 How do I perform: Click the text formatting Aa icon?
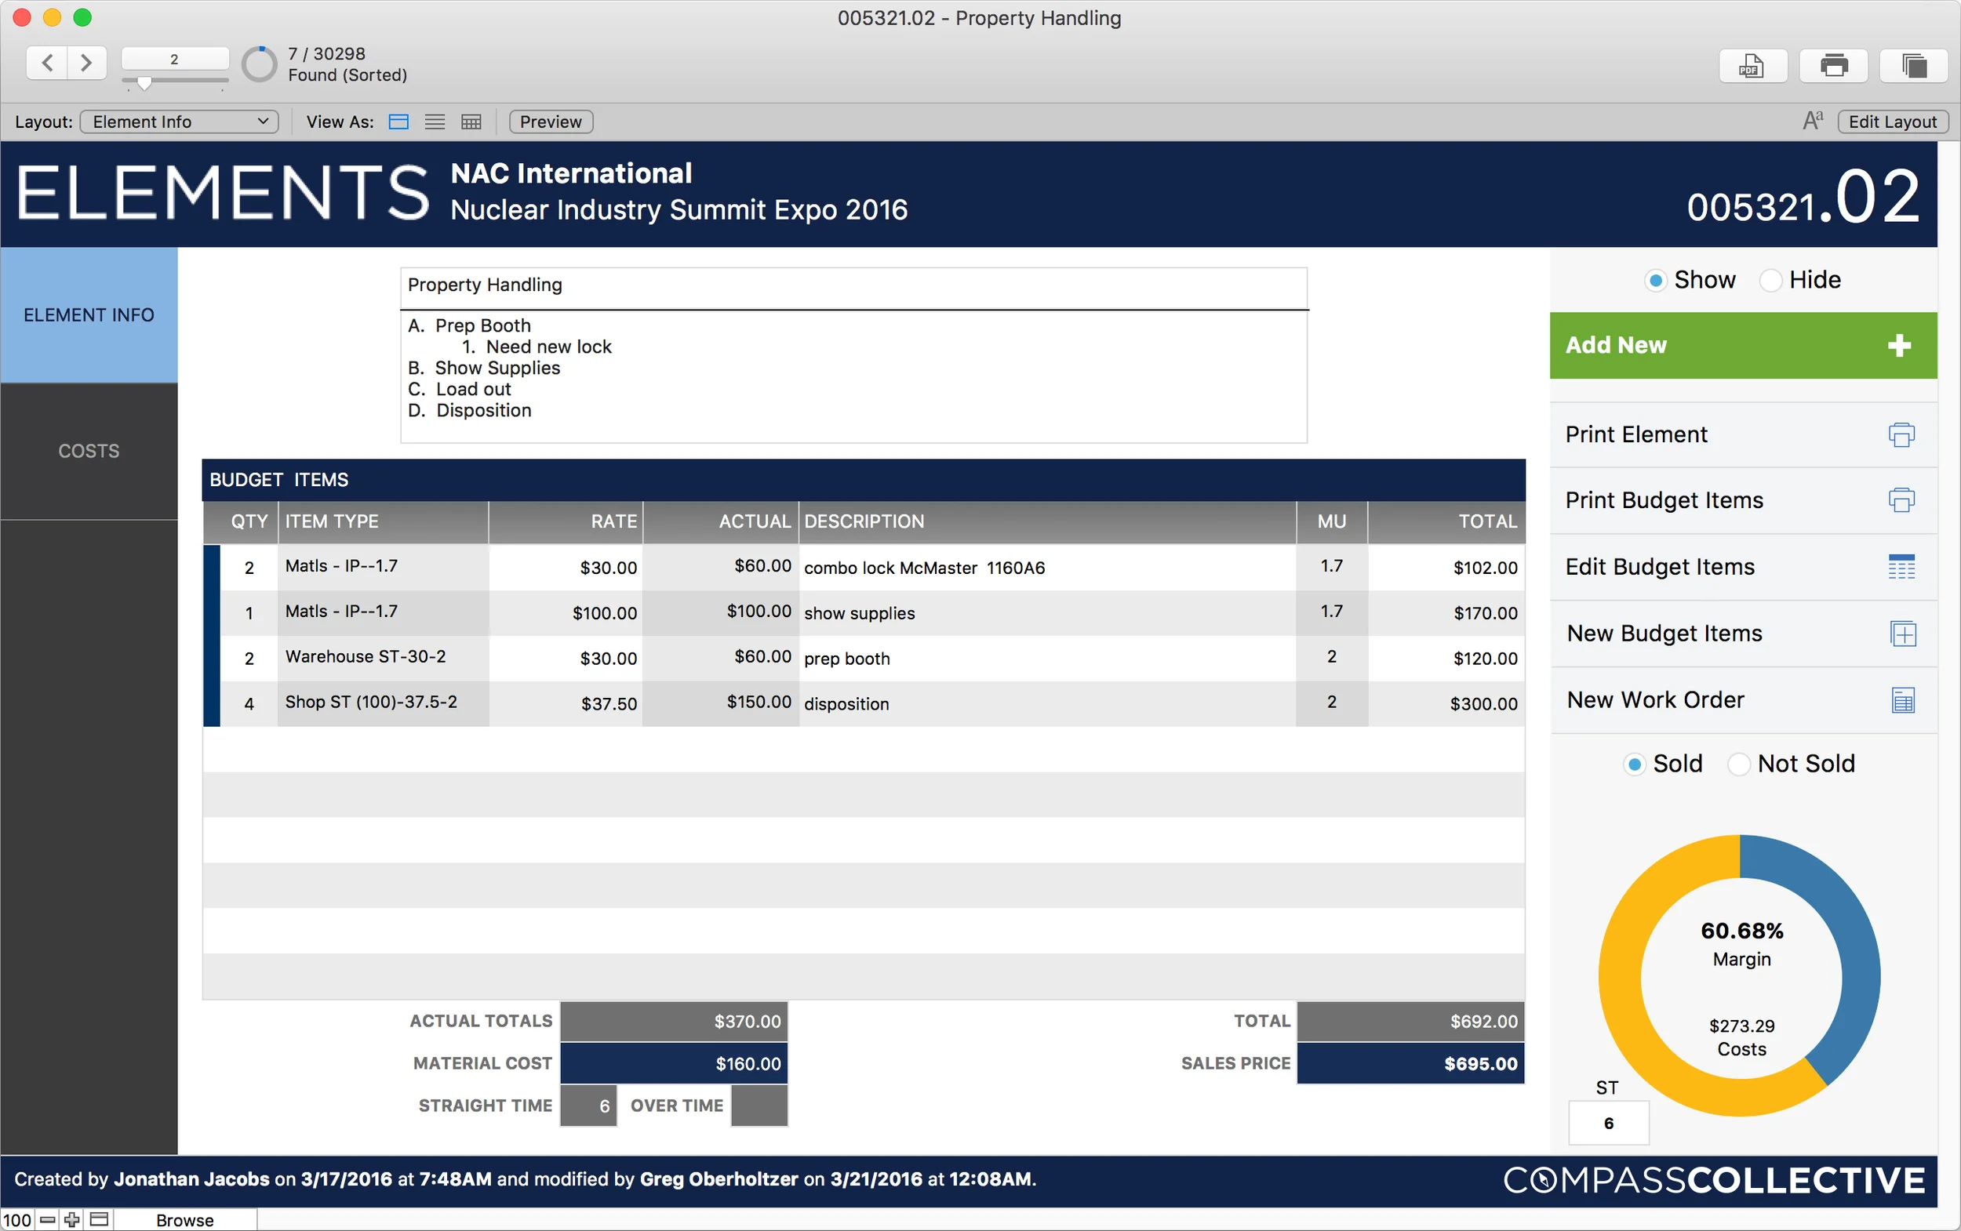point(1813,120)
